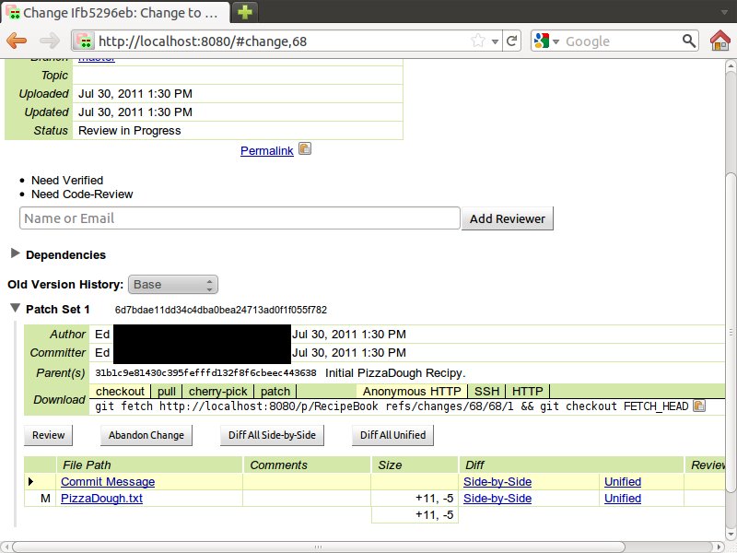Click the browser back arrow button
The height and width of the screenshot is (553, 737).
(x=18, y=41)
